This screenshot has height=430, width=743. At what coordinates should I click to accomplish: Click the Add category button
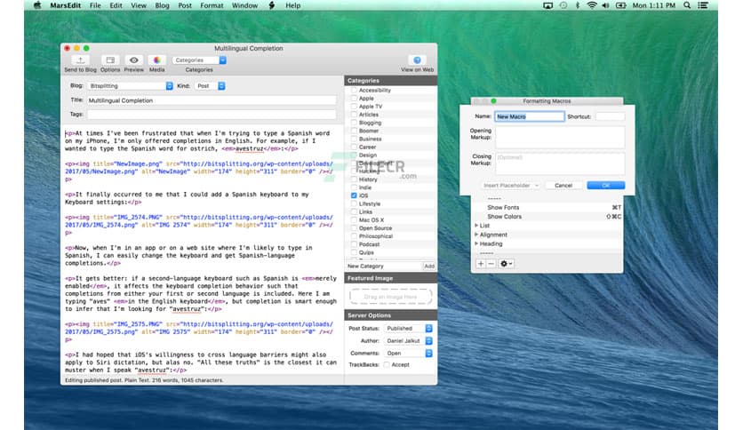click(429, 266)
